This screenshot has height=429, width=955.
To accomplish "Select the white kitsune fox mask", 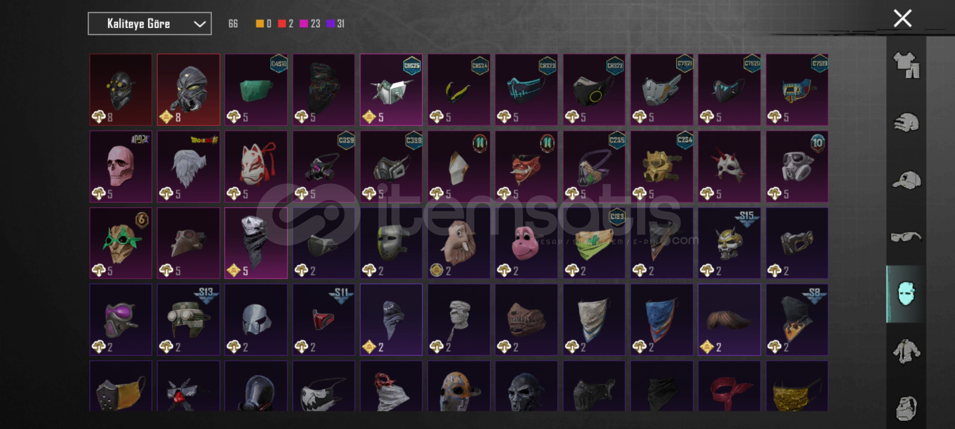I will pos(256,167).
